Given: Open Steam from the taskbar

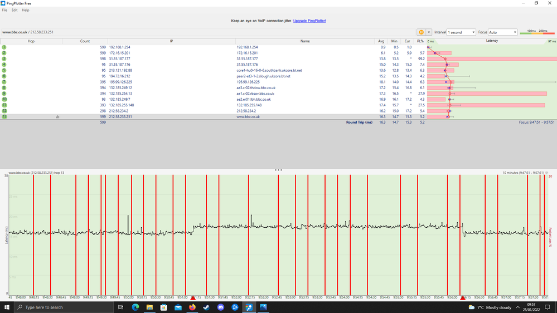Looking at the screenshot, I should pos(206,307).
